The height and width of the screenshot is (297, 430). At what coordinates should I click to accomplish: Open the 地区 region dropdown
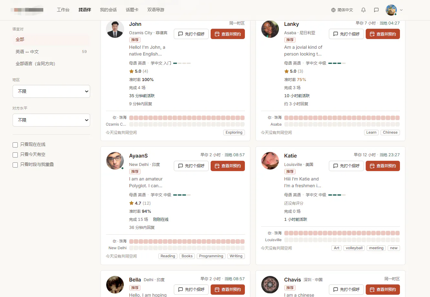51,91
